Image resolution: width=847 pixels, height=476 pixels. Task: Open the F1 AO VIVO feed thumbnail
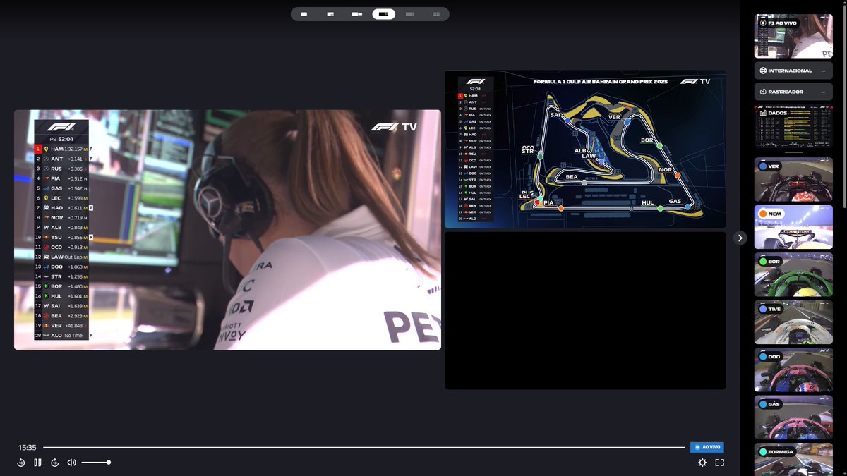[793, 36]
